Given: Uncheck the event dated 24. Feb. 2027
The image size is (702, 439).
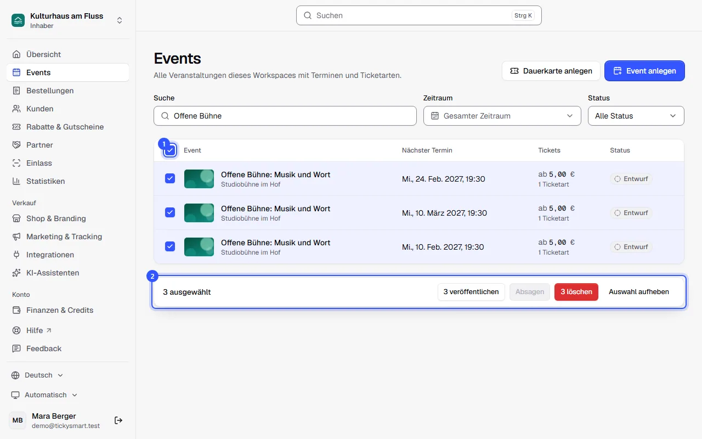Looking at the screenshot, I should (170, 178).
